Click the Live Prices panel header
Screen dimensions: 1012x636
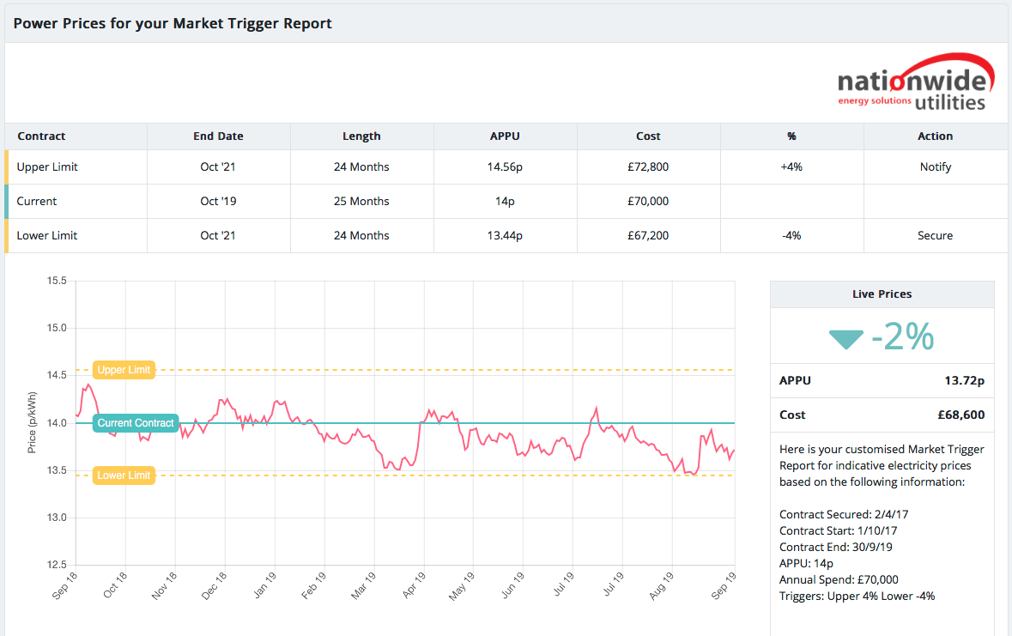click(882, 294)
